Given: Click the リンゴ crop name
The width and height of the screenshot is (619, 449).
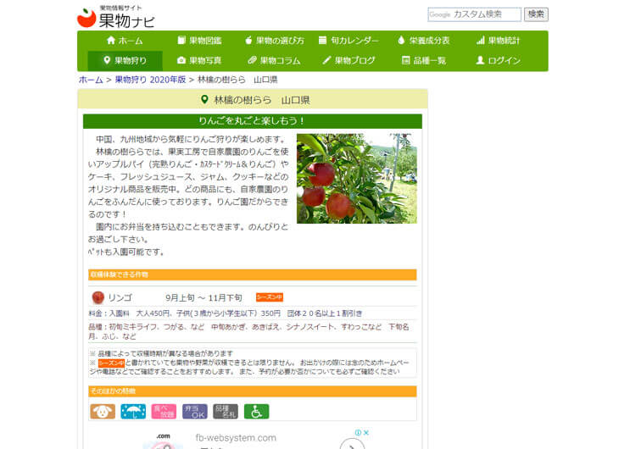Looking at the screenshot, I should click(120, 298).
